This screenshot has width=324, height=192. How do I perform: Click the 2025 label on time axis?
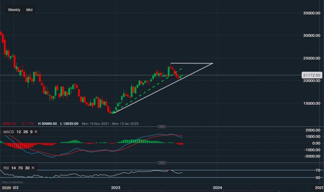pyautogui.click(x=319, y=187)
